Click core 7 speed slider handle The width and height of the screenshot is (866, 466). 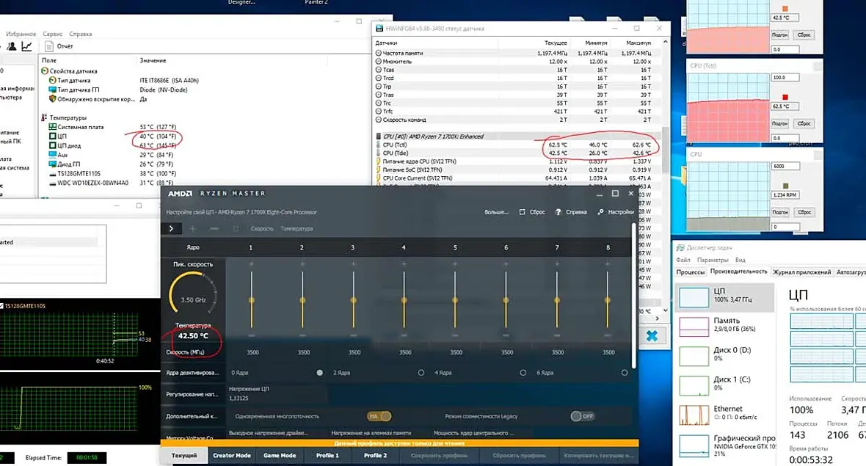(557, 300)
